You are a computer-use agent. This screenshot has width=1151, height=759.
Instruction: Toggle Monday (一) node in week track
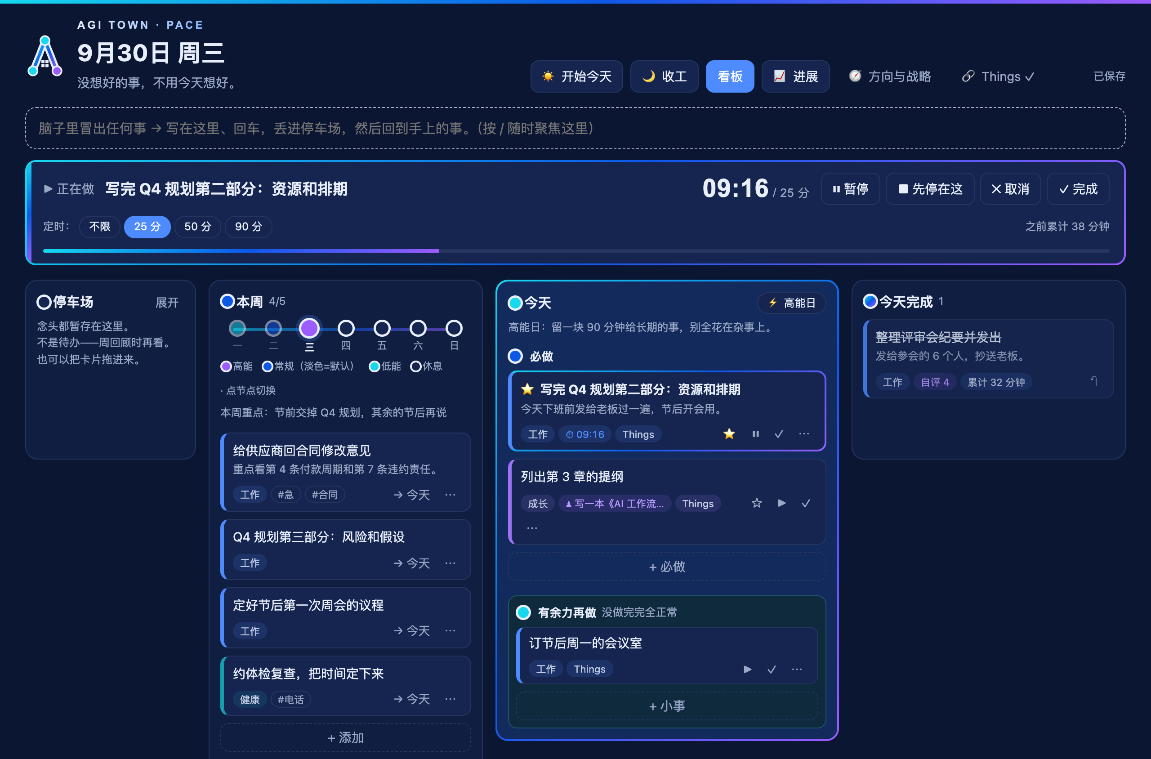coord(237,328)
